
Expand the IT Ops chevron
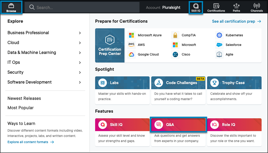point(80,63)
